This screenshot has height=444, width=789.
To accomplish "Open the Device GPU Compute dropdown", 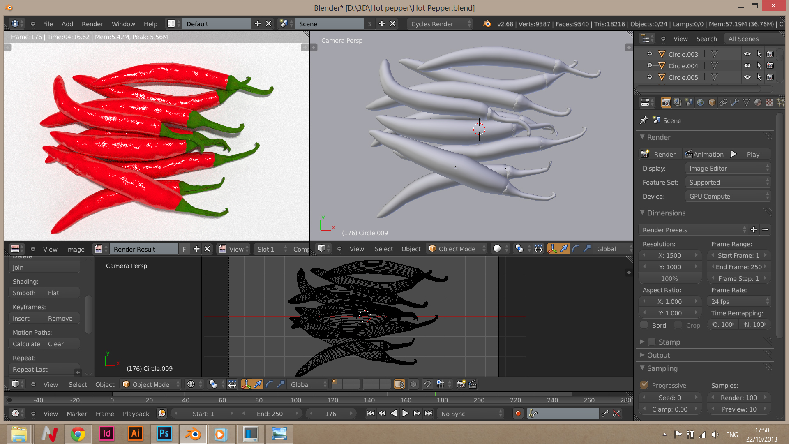I will point(727,197).
